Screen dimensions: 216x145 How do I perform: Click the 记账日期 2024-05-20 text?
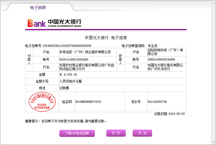point(169,114)
